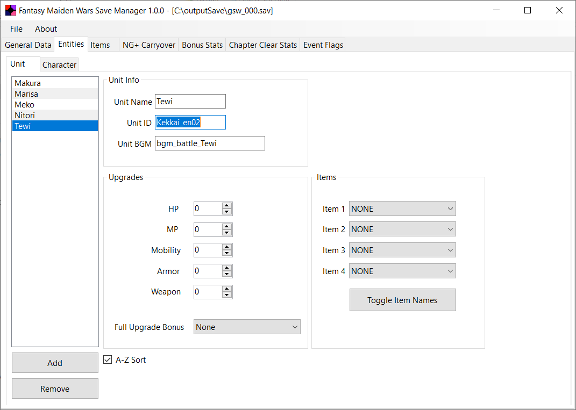
Task: Click the Remove button
Action: 55,389
